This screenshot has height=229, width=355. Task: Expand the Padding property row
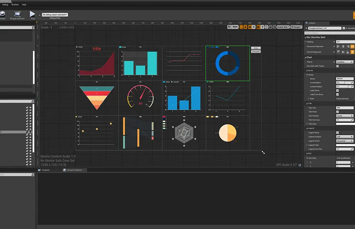tap(305, 42)
